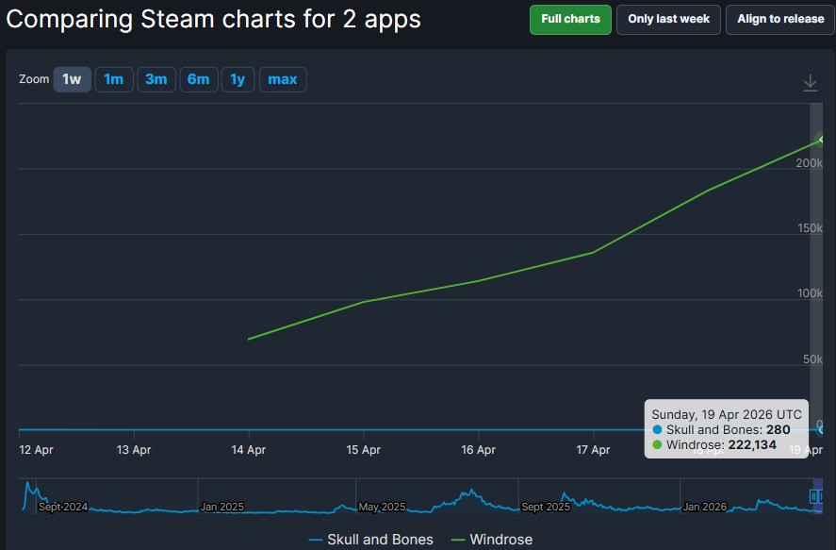
Task: Click navigator timeline near Jan 2026
Action: [704, 507]
